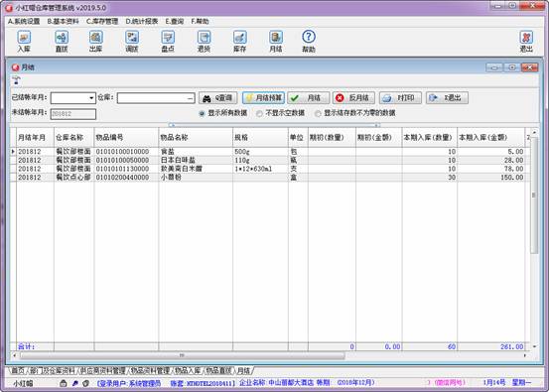
Task: Click the 未结帐年月 field showing 201812
Action: tap(73, 114)
